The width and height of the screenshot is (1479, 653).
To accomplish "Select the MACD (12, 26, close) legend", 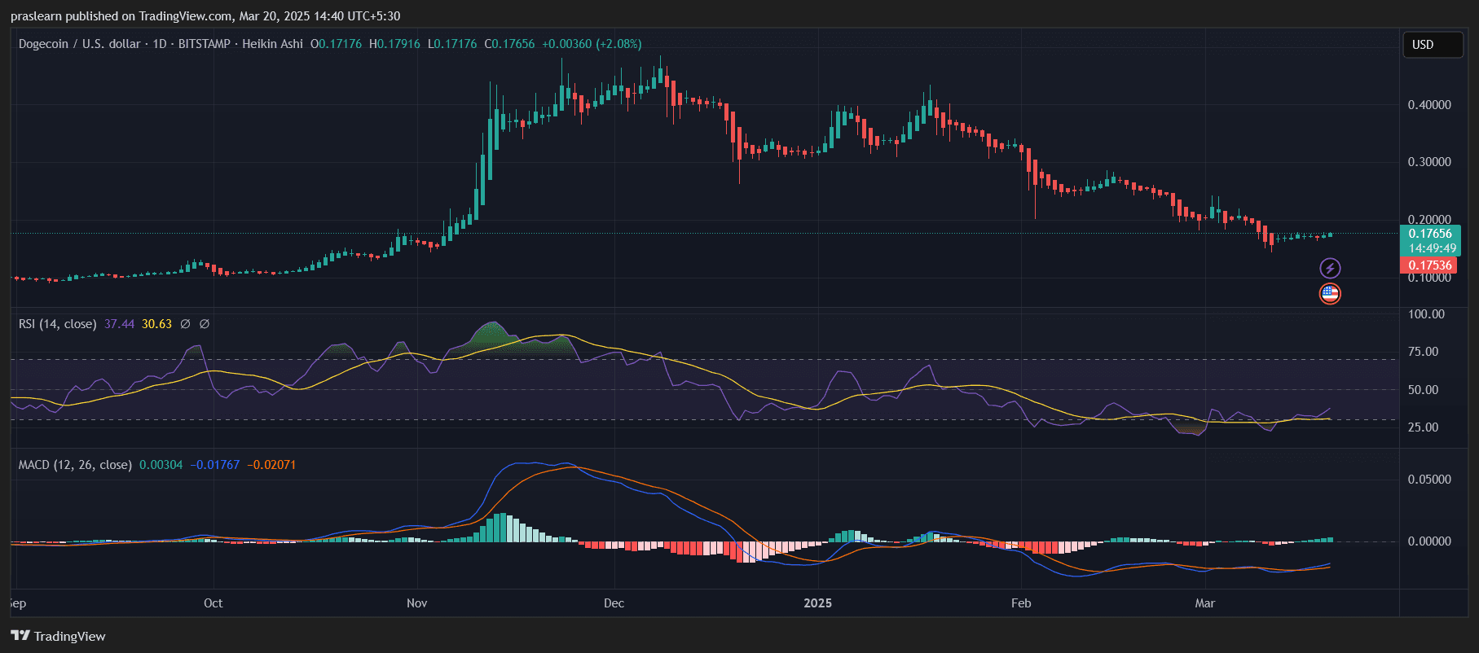I will click(75, 465).
